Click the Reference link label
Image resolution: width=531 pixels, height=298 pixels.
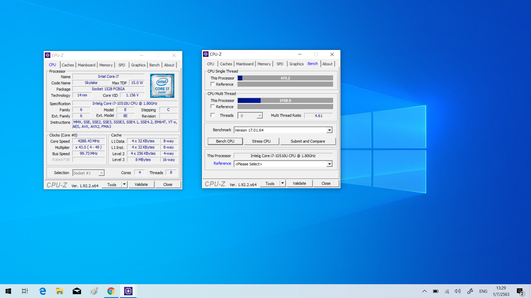(x=222, y=163)
